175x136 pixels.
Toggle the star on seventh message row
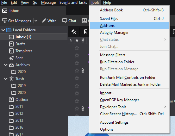(x=77, y=93)
